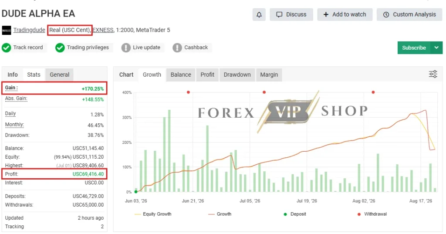Click the USC65,000.00 withdrawals value

pyautogui.click(x=88, y=205)
